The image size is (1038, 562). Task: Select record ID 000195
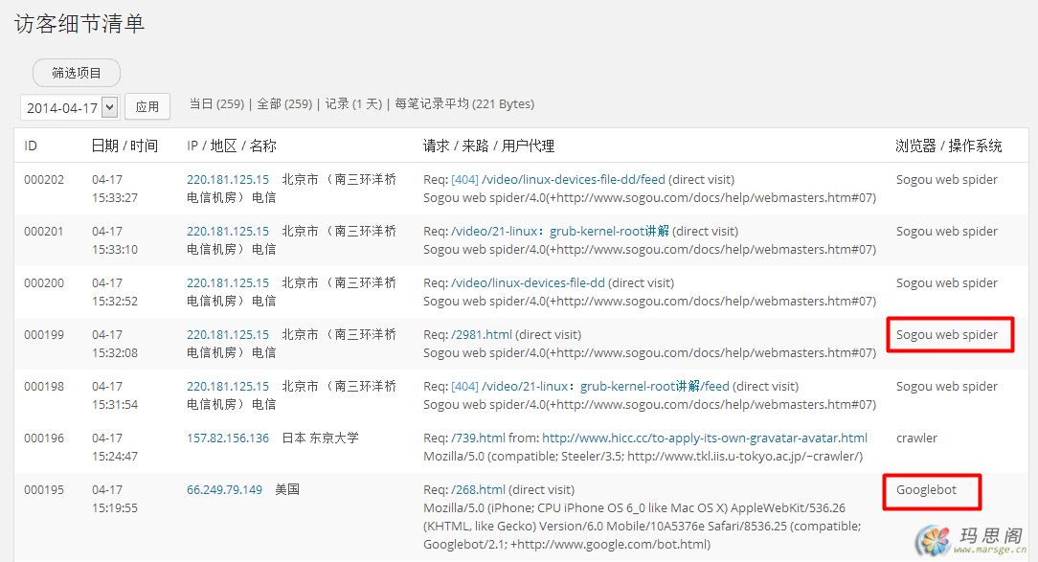coord(44,489)
